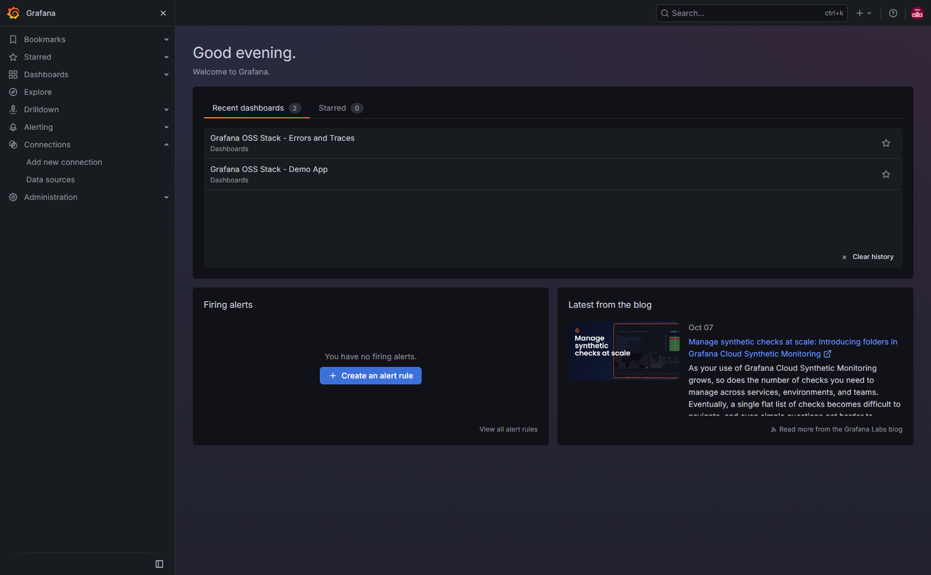
Task: Star the Errors and Traces dashboard
Action: (x=886, y=143)
